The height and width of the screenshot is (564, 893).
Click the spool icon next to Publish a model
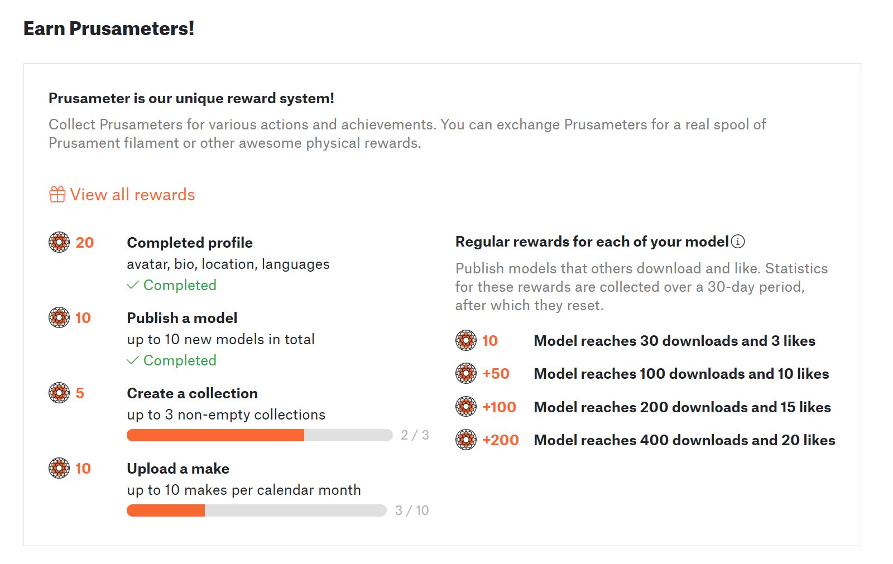tap(59, 317)
